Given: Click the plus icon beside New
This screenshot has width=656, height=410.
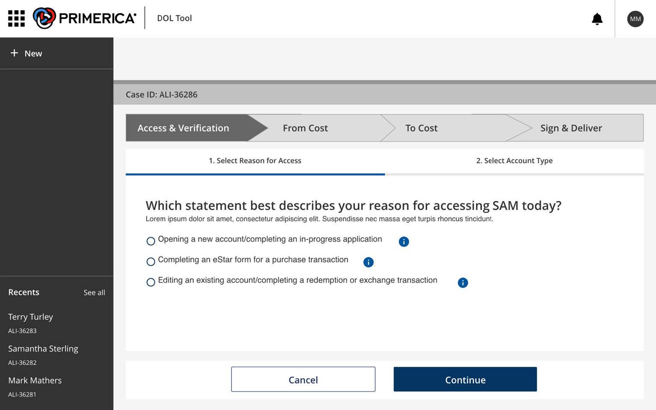Looking at the screenshot, I should pos(14,53).
